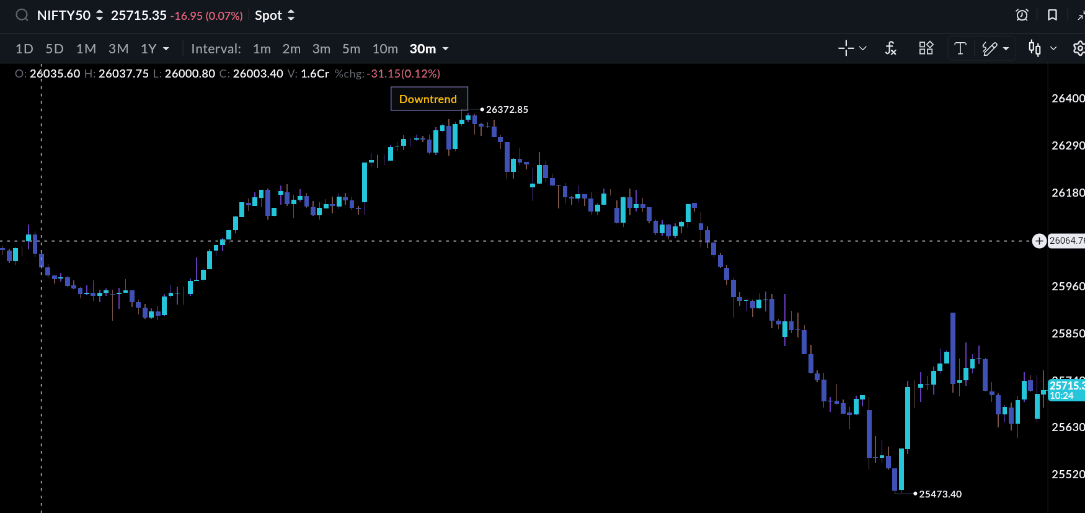
Task: Switch range to 3M
Action: (118, 49)
